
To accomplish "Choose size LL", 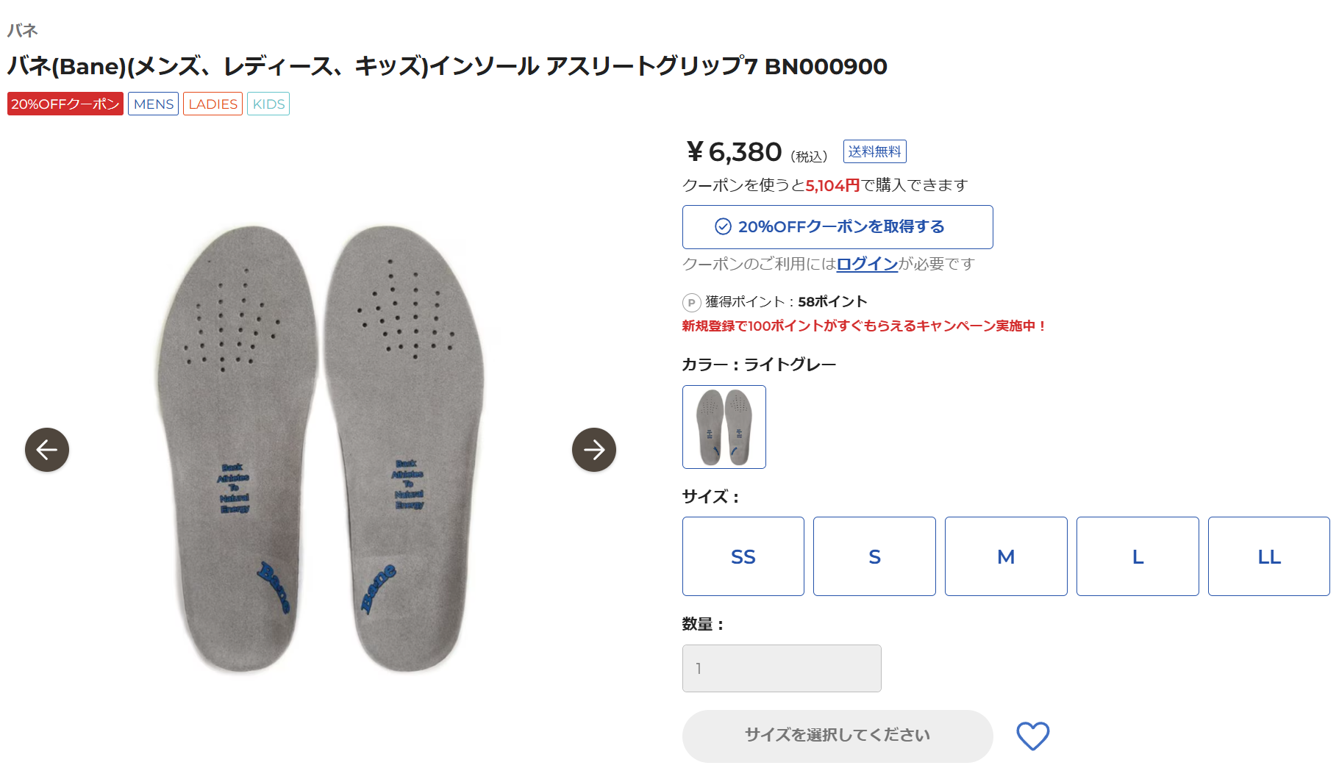I will tap(1269, 556).
